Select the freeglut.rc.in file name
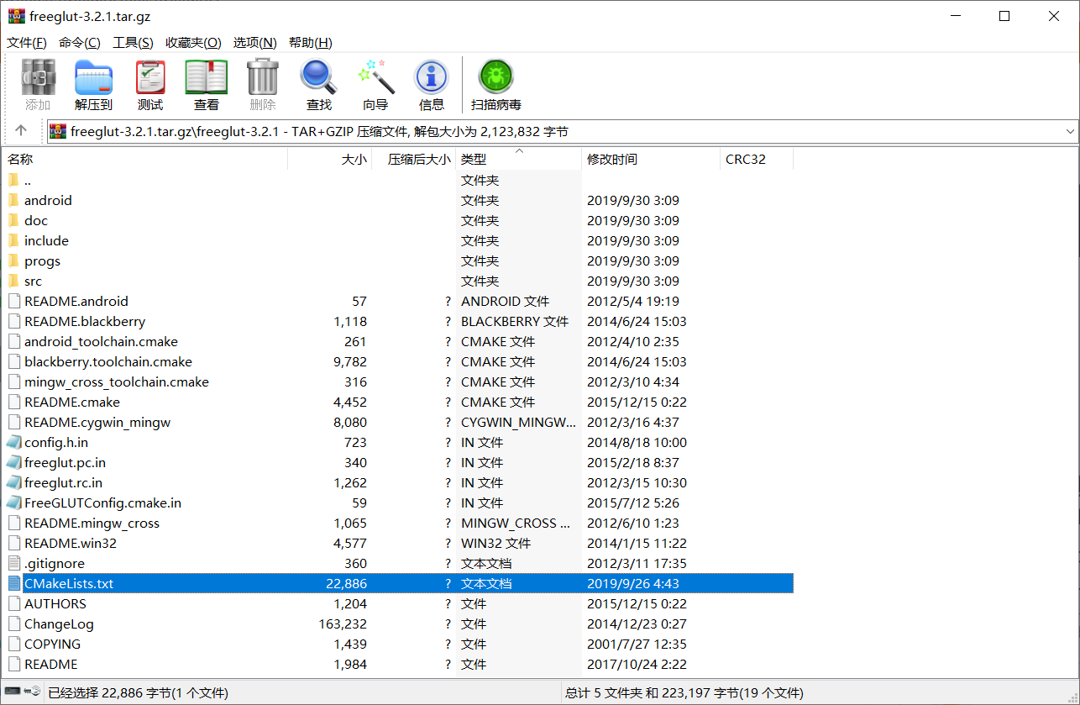1080x705 pixels. tap(64, 482)
